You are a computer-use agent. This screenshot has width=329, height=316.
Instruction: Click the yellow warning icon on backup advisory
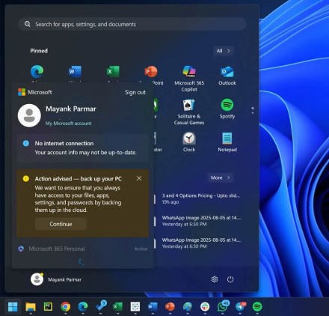point(26,179)
